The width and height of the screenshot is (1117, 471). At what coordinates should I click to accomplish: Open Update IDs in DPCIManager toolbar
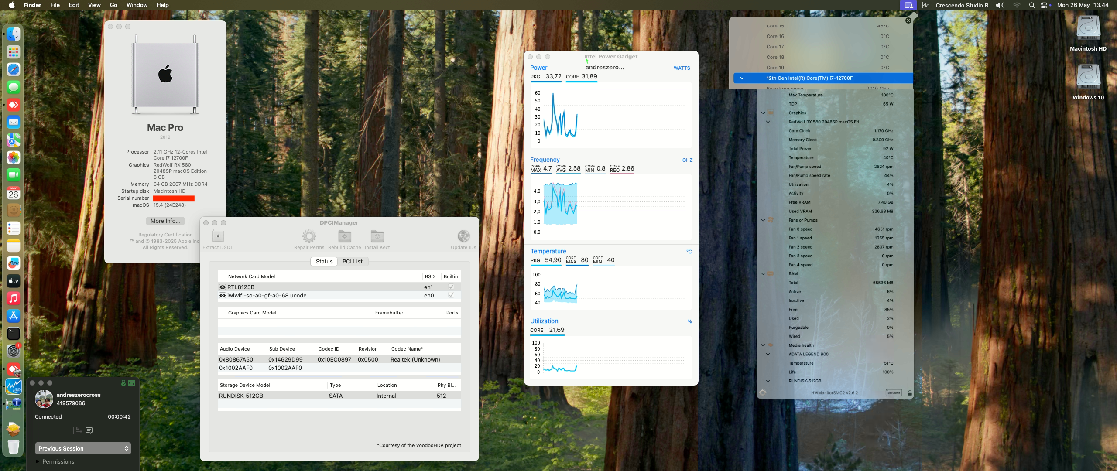(x=463, y=235)
